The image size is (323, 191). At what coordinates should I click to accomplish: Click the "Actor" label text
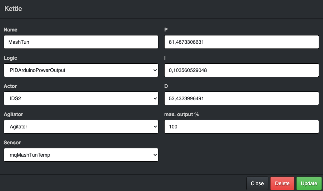(10, 86)
